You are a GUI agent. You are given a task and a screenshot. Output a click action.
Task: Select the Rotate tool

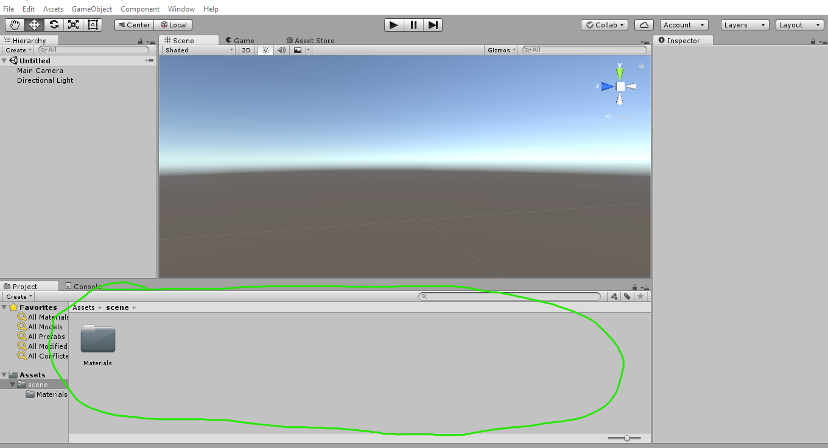54,25
